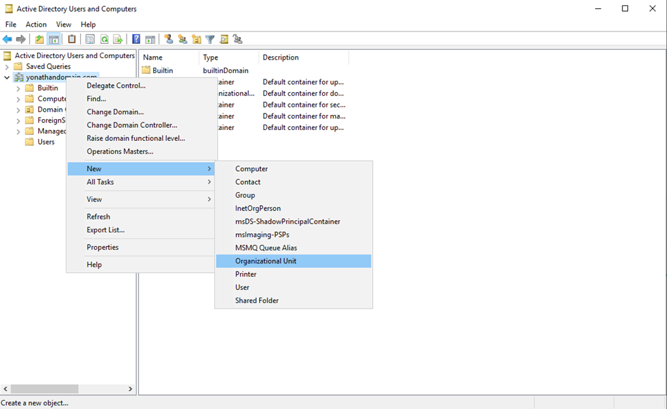
Task: Click the Find objects magnifier icon
Action: click(x=224, y=40)
